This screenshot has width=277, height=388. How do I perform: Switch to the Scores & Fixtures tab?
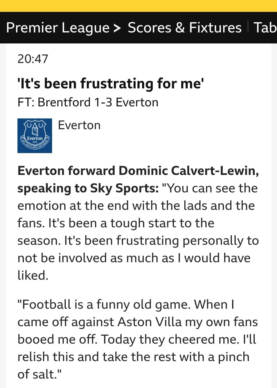(184, 28)
